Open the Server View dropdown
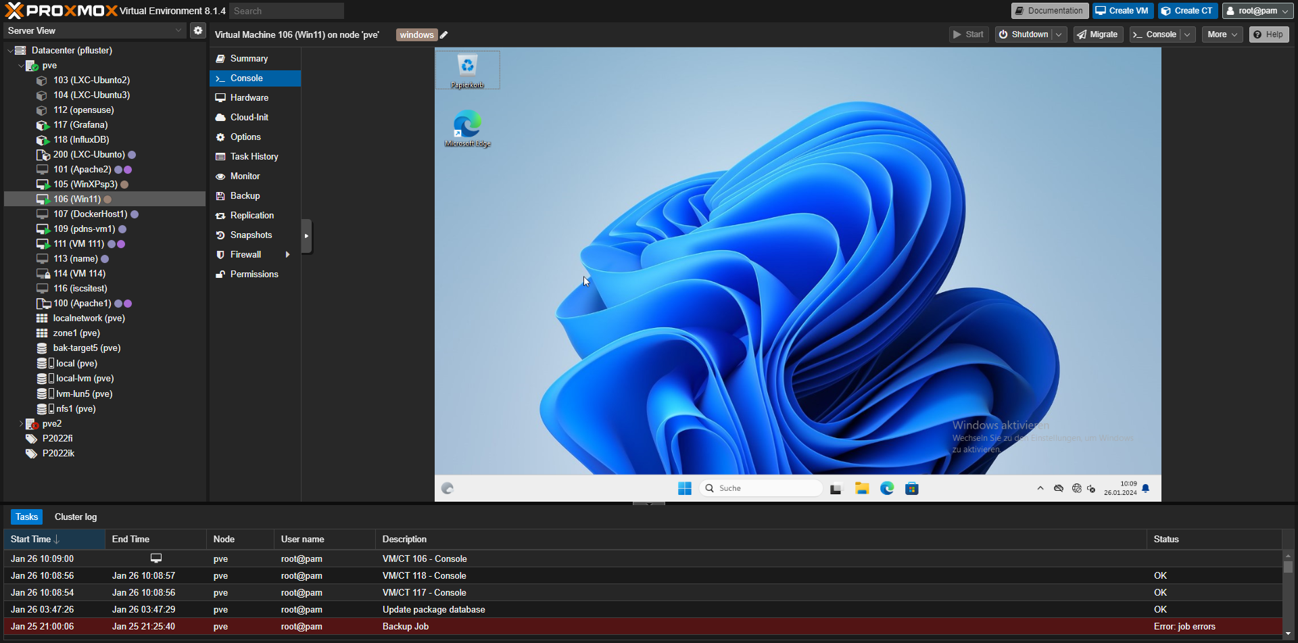This screenshot has height=643, width=1298. coord(94,30)
